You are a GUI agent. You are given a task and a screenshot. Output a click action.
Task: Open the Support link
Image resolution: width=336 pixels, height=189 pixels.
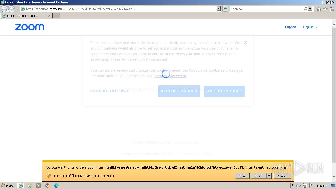[291, 27]
